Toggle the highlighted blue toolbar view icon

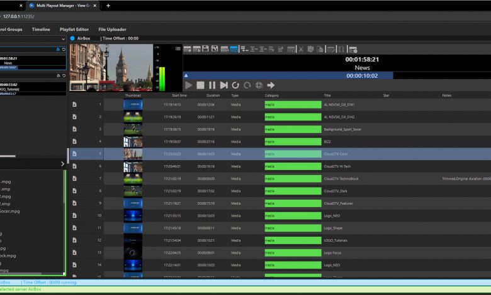234,49
